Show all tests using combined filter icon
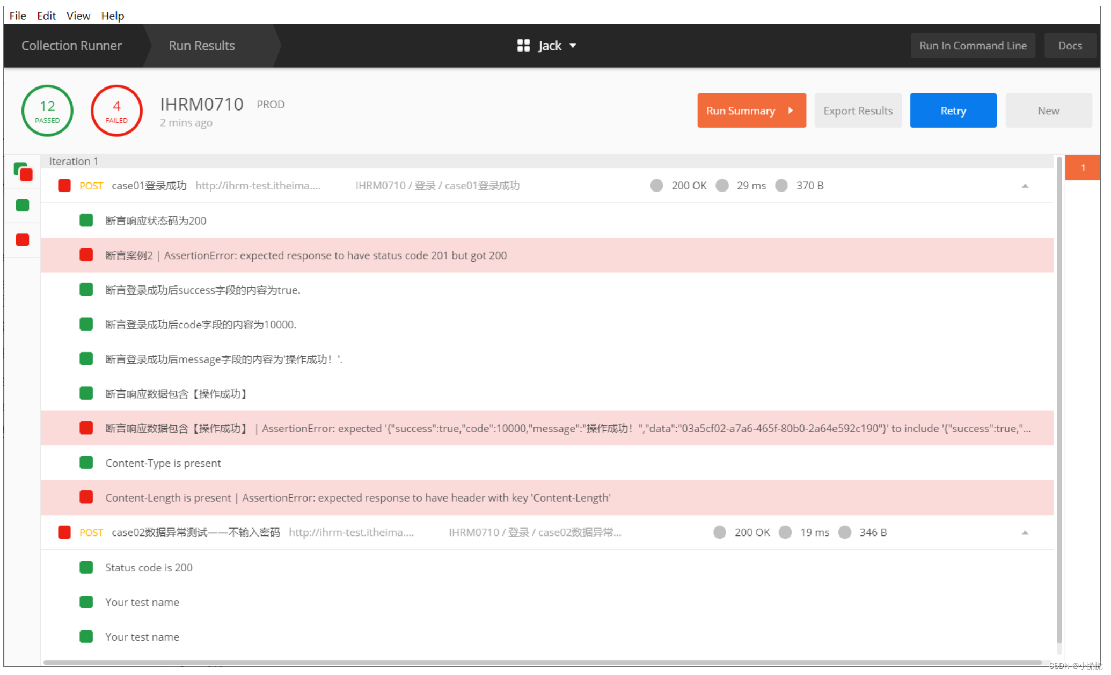The width and height of the screenshot is (1111, 675). click(23, 172)
